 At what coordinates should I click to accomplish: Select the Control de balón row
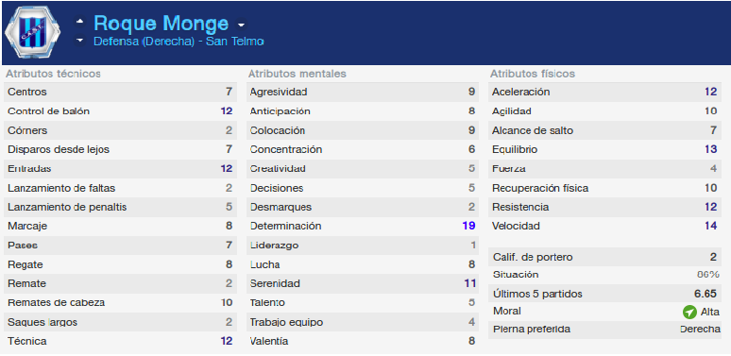pyautogui.click(x=120, y=111)
